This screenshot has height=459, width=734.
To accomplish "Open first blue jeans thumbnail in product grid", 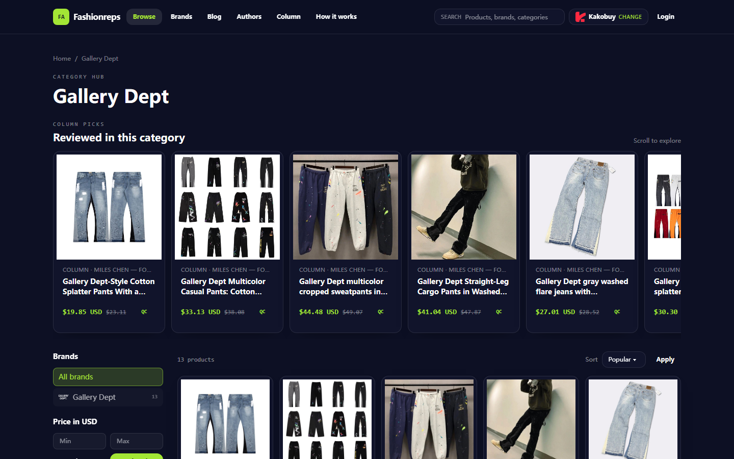I will pos(225,419).
